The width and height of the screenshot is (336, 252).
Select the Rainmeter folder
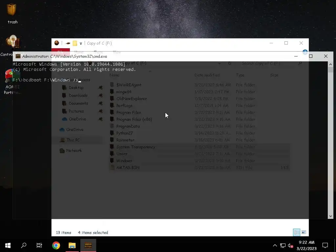coord(125,140)
